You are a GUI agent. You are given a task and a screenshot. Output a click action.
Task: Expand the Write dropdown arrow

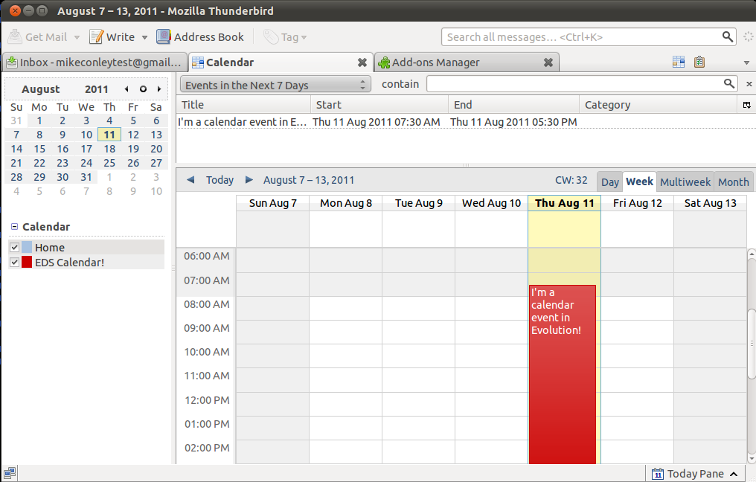(144, 37)
